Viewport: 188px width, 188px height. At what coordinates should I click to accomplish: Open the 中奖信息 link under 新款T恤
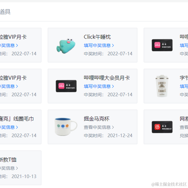[9, 168]
